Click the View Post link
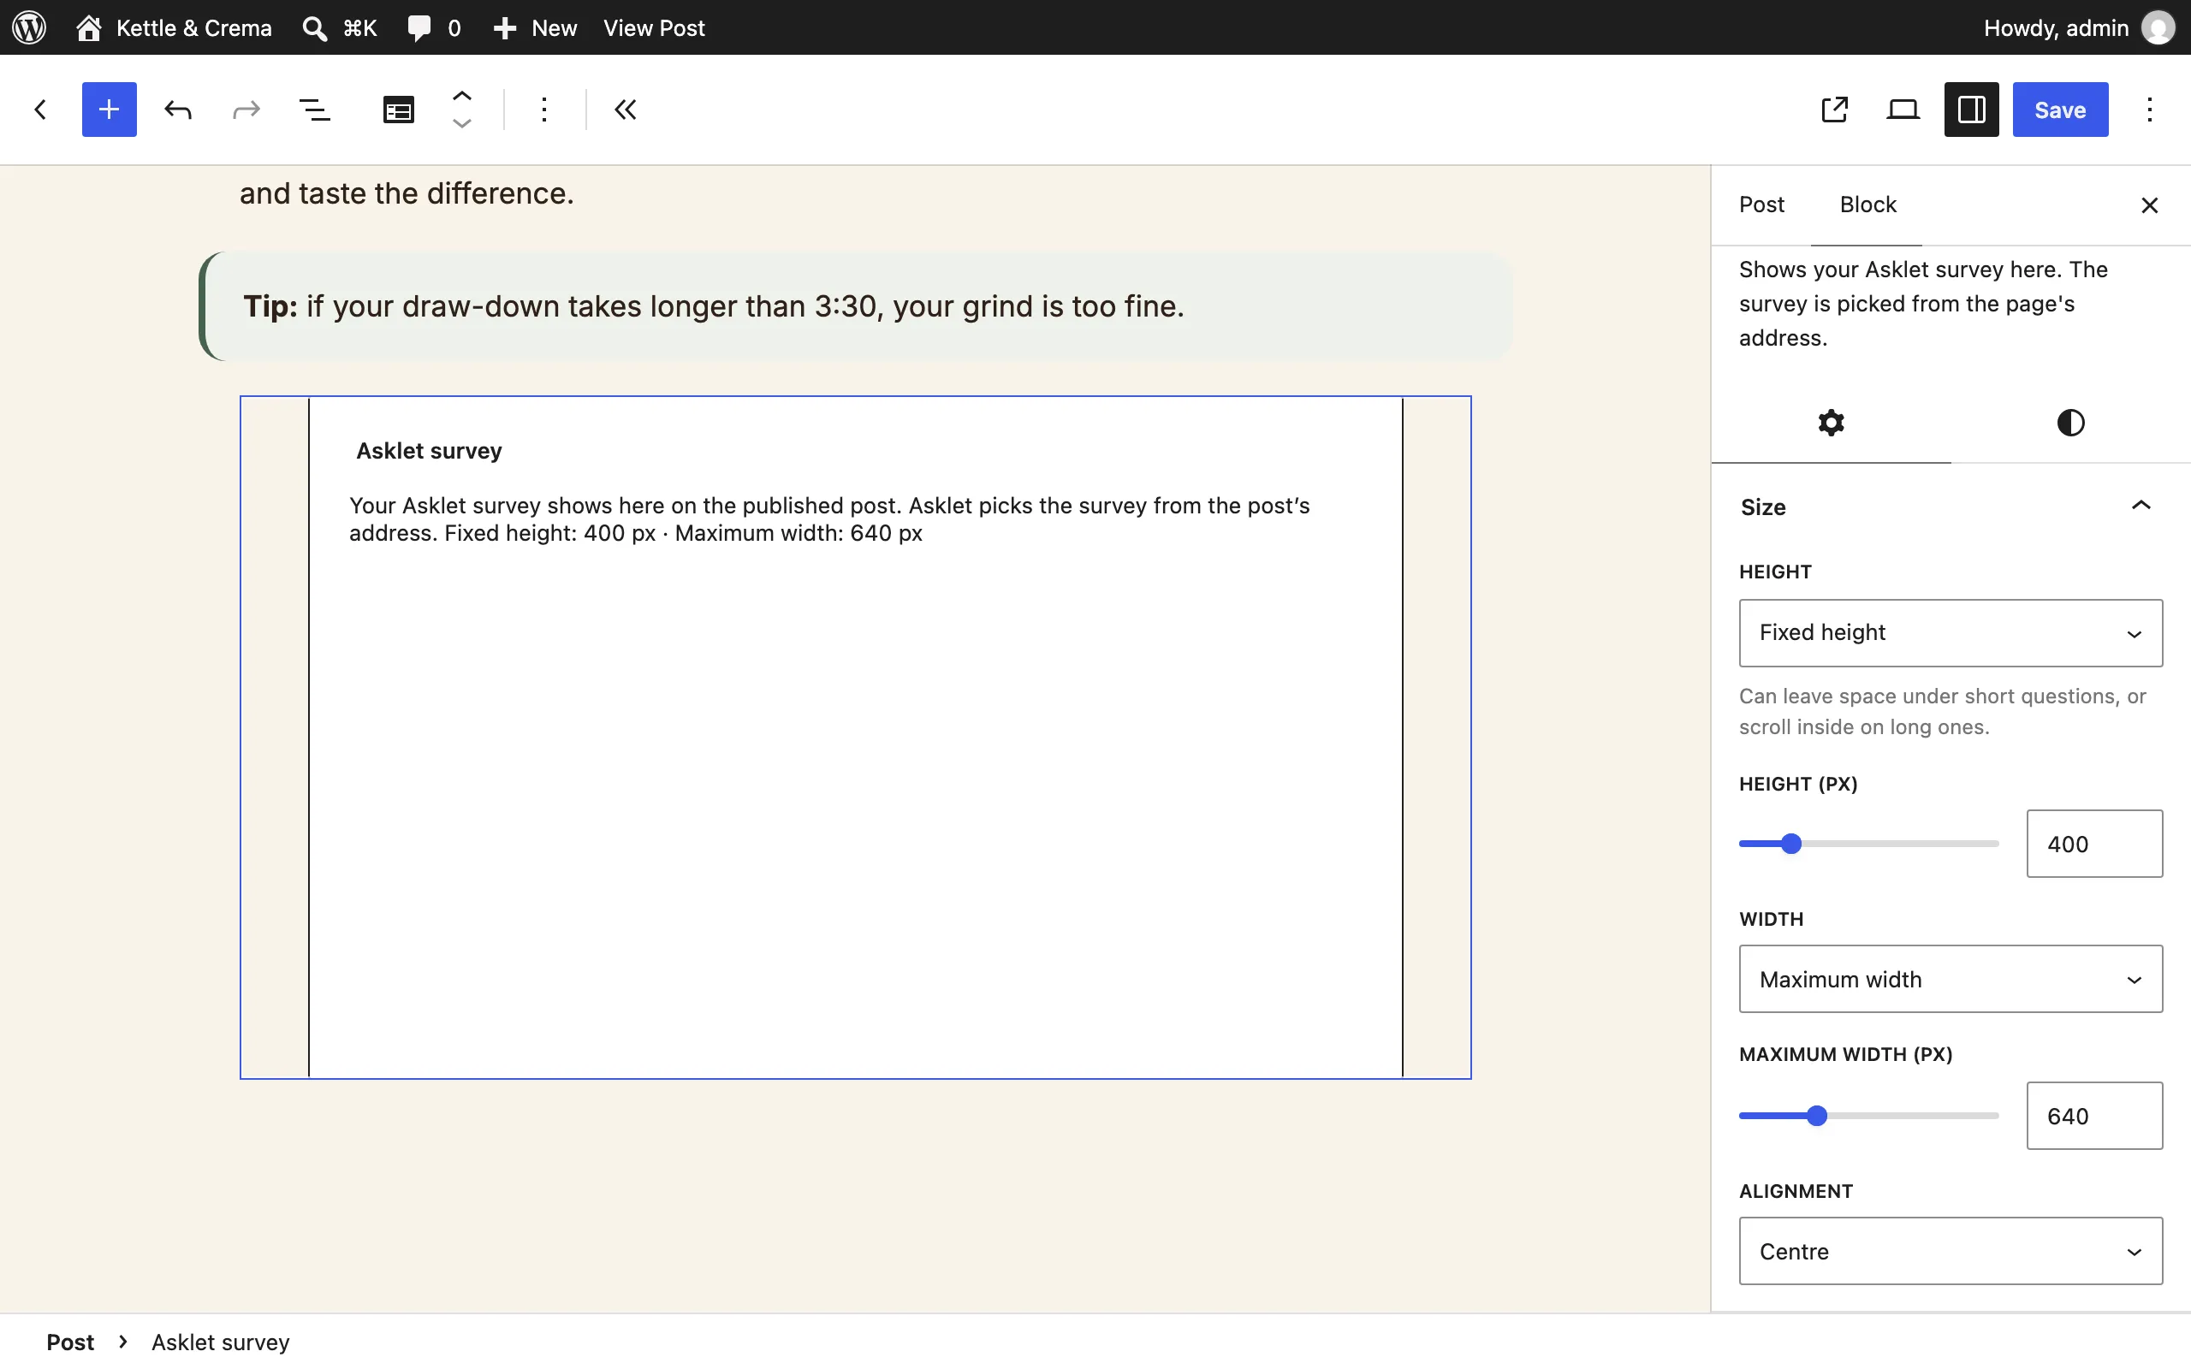Viewport: 2191px width, 1369px height. point(654,27)
